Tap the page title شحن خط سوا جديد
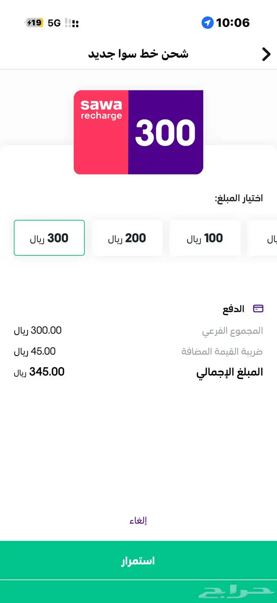This screenshot has height=603, width=277. 138,54
